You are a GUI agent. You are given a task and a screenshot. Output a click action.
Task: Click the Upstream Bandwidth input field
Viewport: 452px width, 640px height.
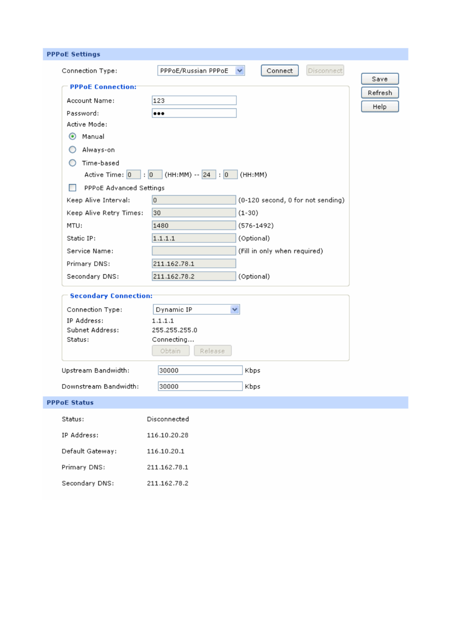(x=200, y=370)
